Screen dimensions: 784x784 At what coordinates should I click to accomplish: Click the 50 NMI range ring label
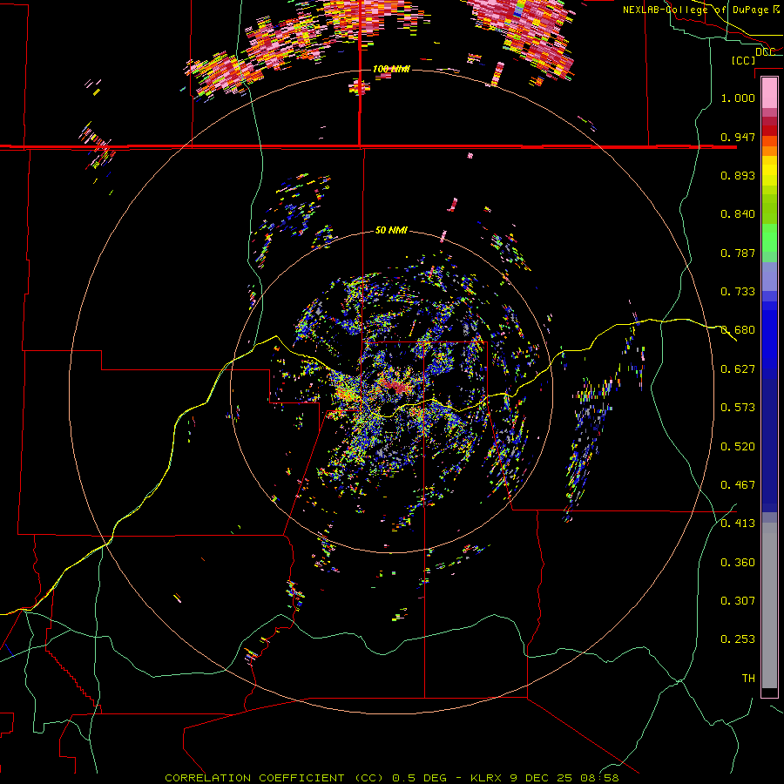click(391, 231)
